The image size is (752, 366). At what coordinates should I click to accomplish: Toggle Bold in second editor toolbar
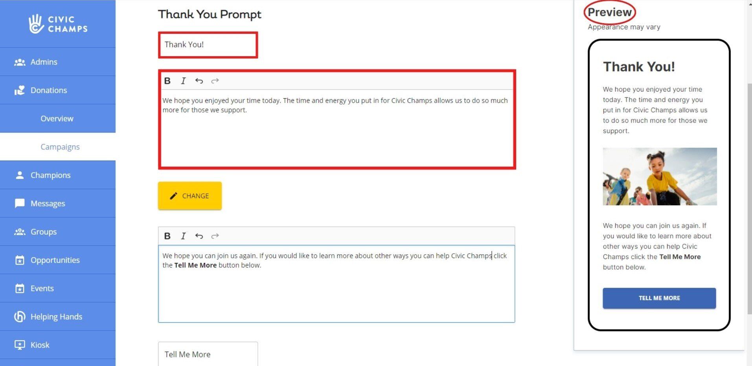click(x=167, y=236)
